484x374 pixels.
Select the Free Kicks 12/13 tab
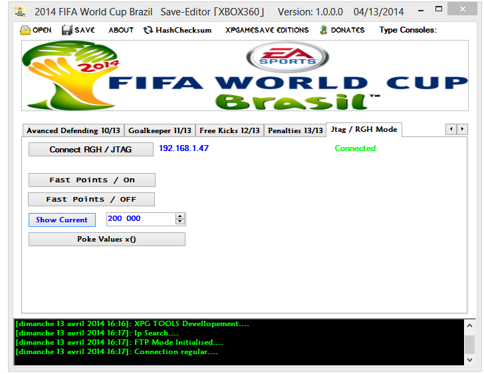[x=229, y=130]
